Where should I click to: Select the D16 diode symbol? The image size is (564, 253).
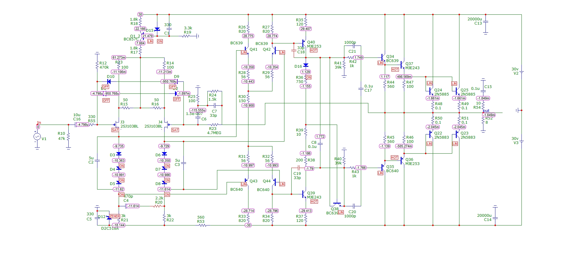(306, 65)
